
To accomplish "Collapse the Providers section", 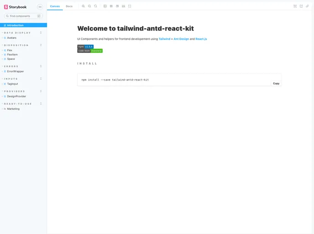I will (15, 91).
